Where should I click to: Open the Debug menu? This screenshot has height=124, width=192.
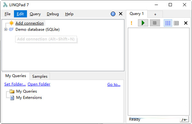[x=53, y=14]
